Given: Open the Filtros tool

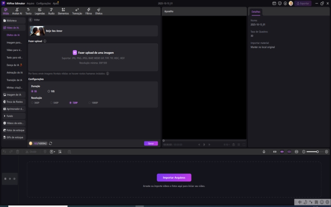Looking at the screenshot, I should [89, 11].
